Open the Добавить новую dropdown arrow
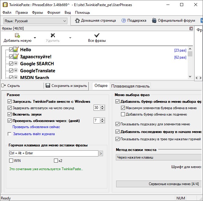The width and height of the screenshot is (203, 201). tap(35, 38)
